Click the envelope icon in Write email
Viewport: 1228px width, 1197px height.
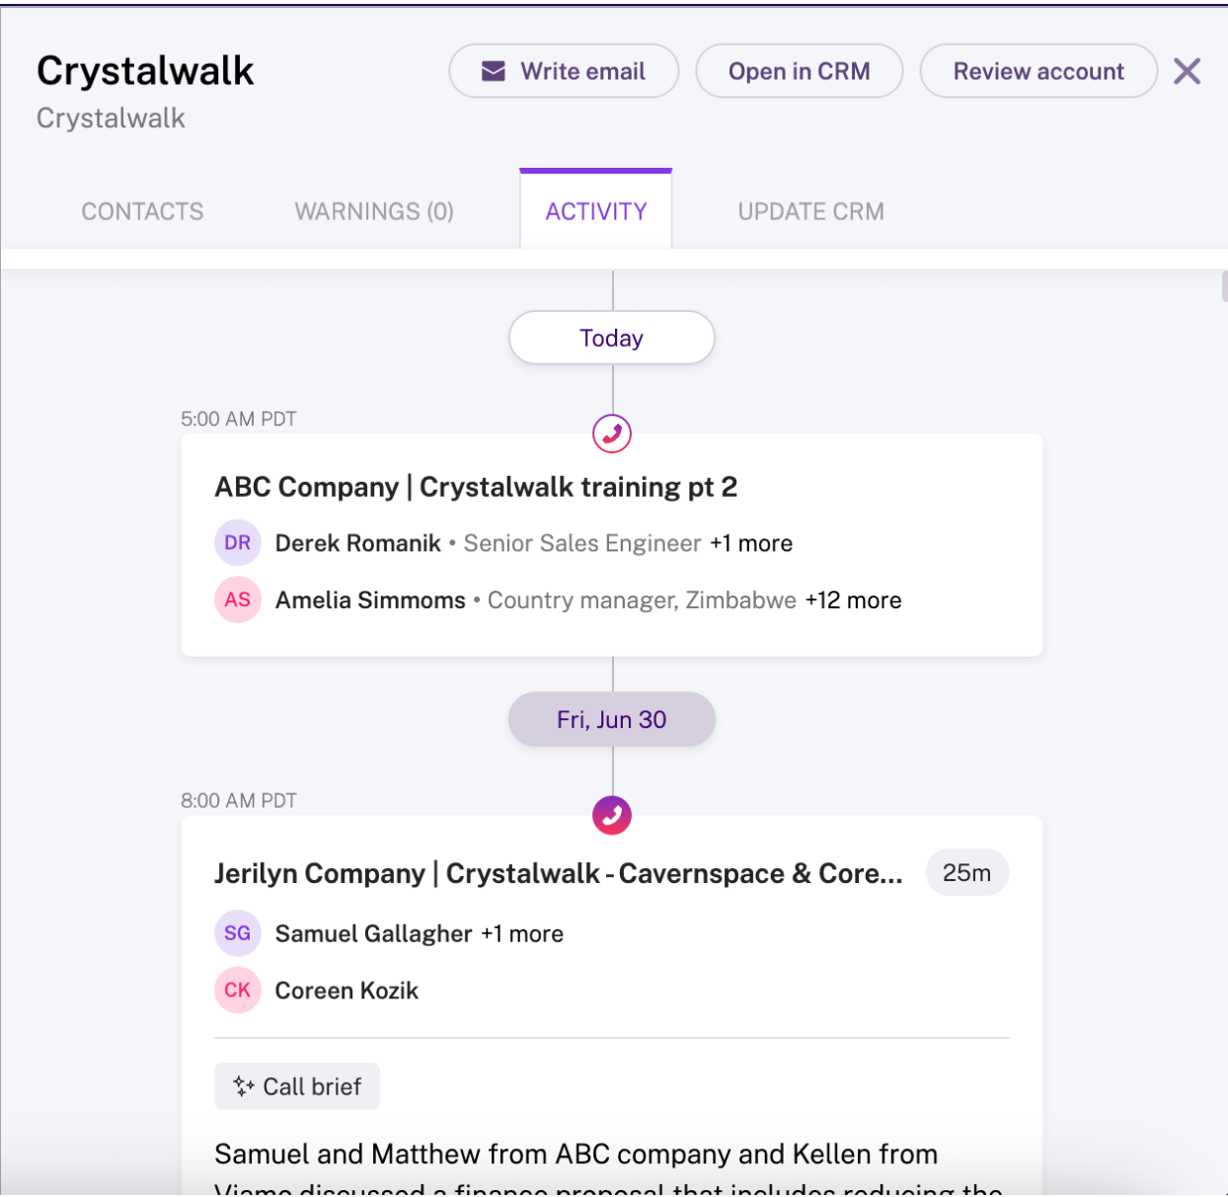click(x=494, y=71)
